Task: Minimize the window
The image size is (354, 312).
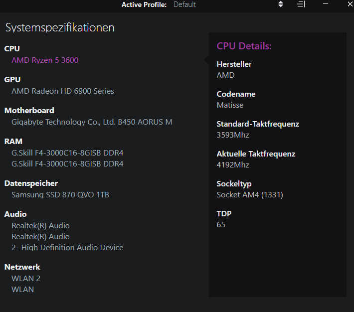Action: pos(325,4)
